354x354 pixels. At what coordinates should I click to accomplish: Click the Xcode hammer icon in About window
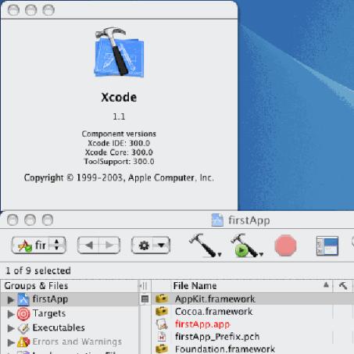coord(119,52)
